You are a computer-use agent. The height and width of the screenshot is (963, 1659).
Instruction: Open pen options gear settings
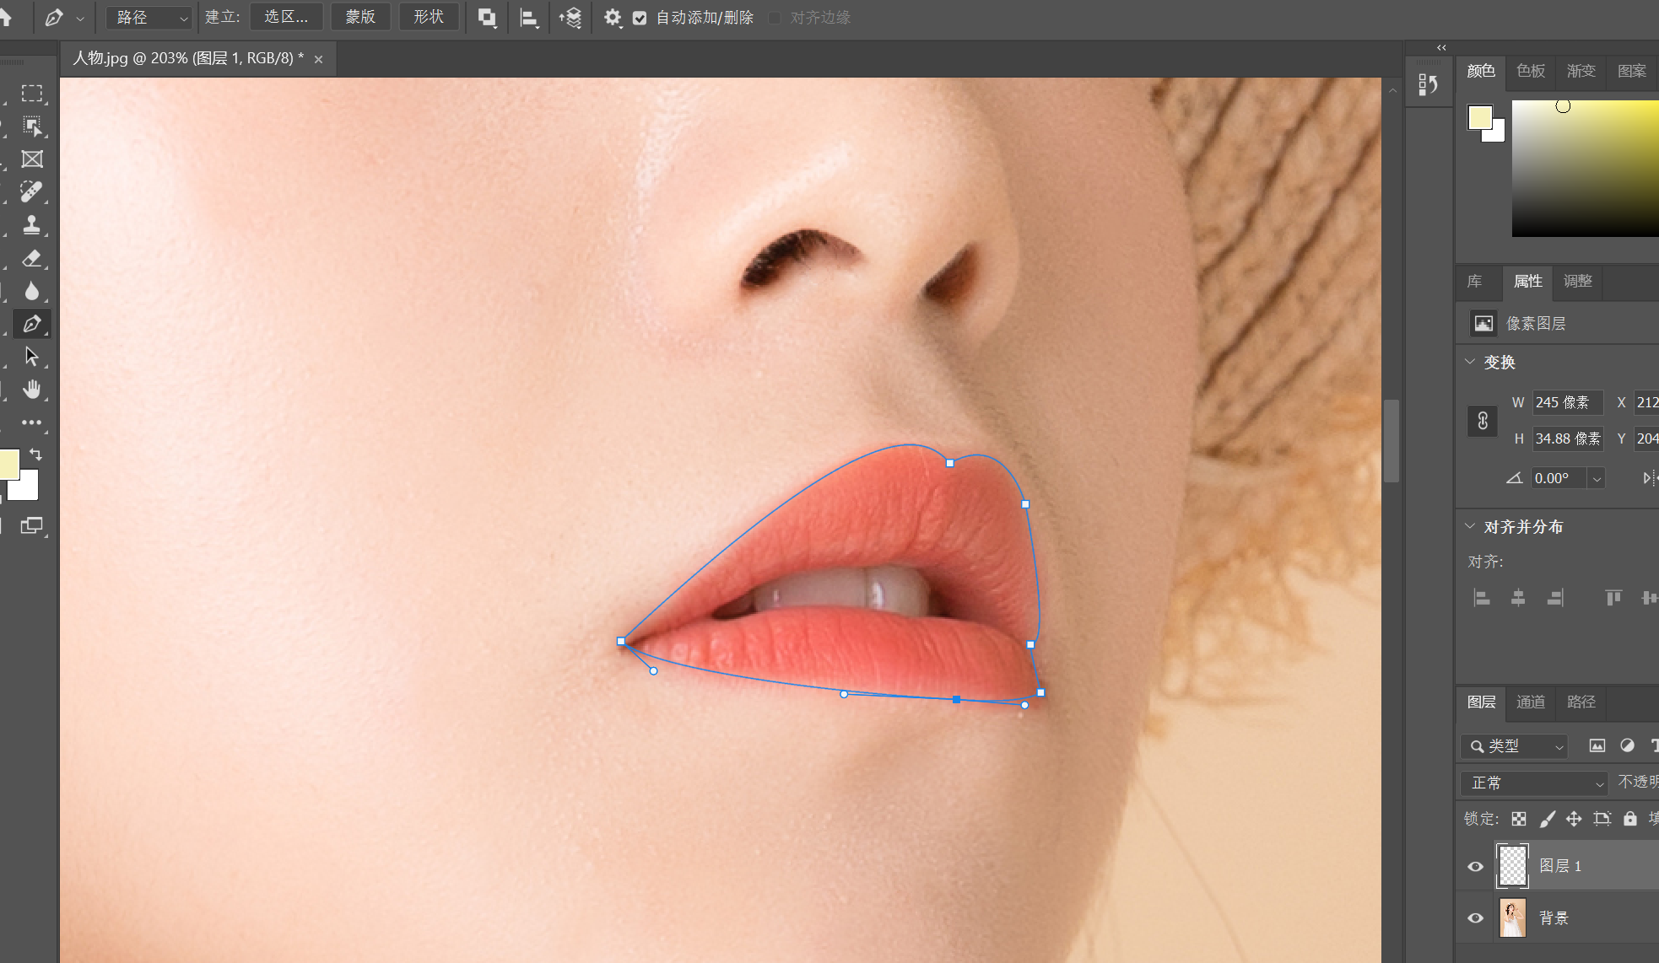pos(613,18)
